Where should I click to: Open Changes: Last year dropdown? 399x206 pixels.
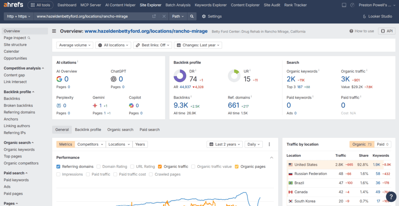[x=198, y=45]
